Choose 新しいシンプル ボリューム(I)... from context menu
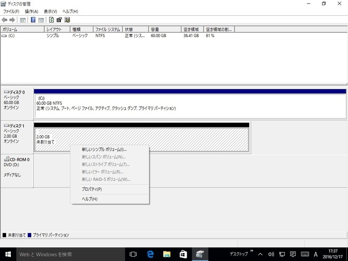Viewport: 348px width, 261px height. 110,149
